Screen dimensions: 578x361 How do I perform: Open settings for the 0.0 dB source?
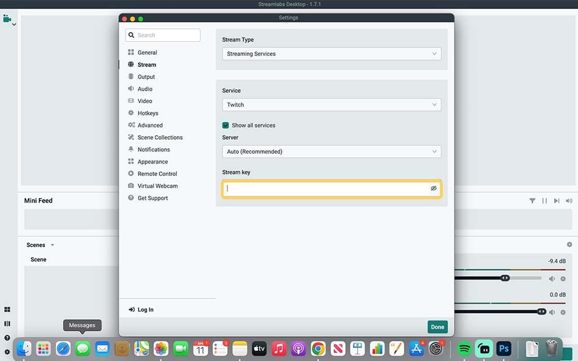(x=563, y=312)
